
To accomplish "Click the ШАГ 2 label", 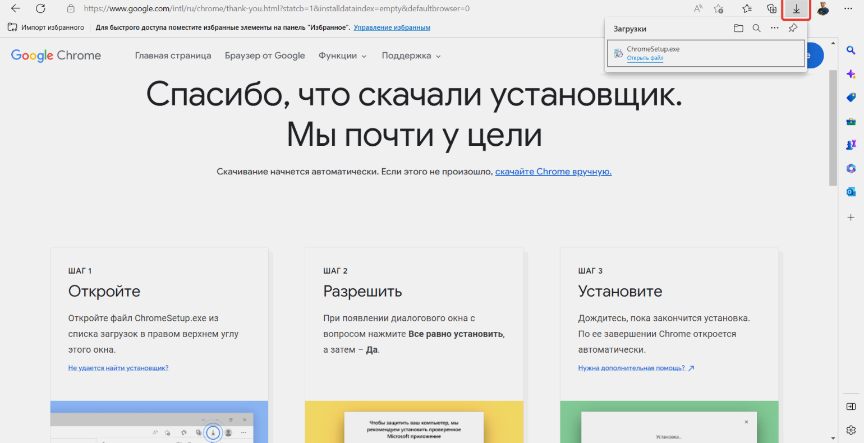I will 336,271.
